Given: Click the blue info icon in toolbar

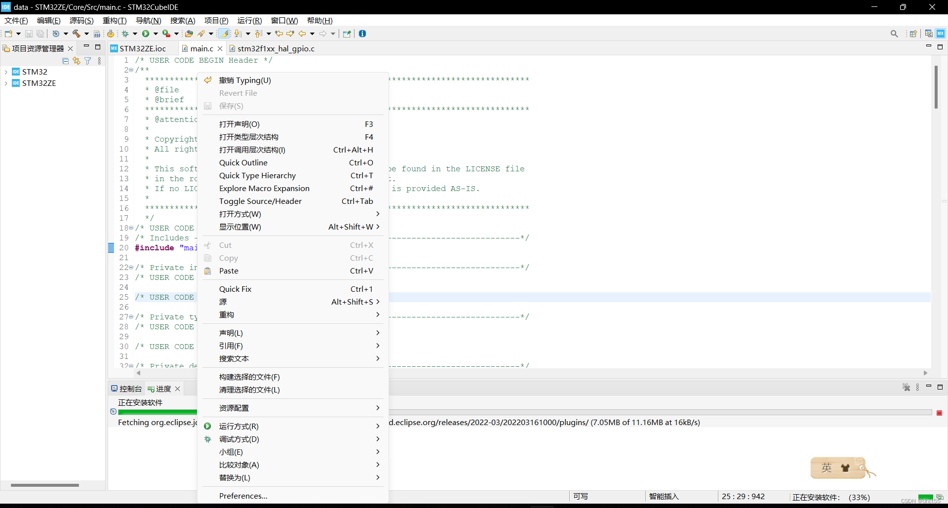Looking at the screenshot, I should (x=362, y=34).
